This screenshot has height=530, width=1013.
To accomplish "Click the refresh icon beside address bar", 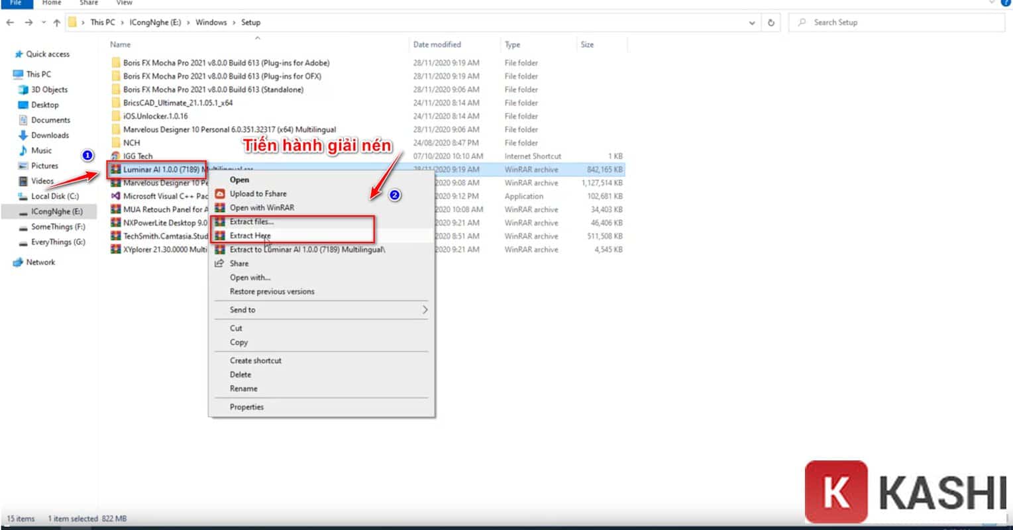I will coord(771,23).
